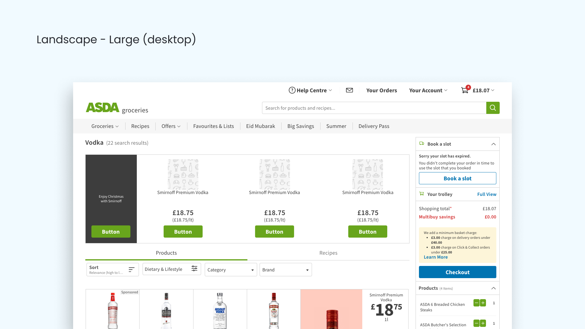Open Recipes in the navigation bar
Viewport: 585px width, 329px height.
[140, 126]
